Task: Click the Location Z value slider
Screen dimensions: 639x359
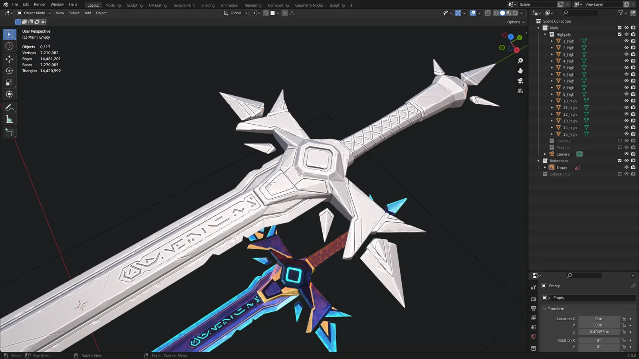Action: 599,331
